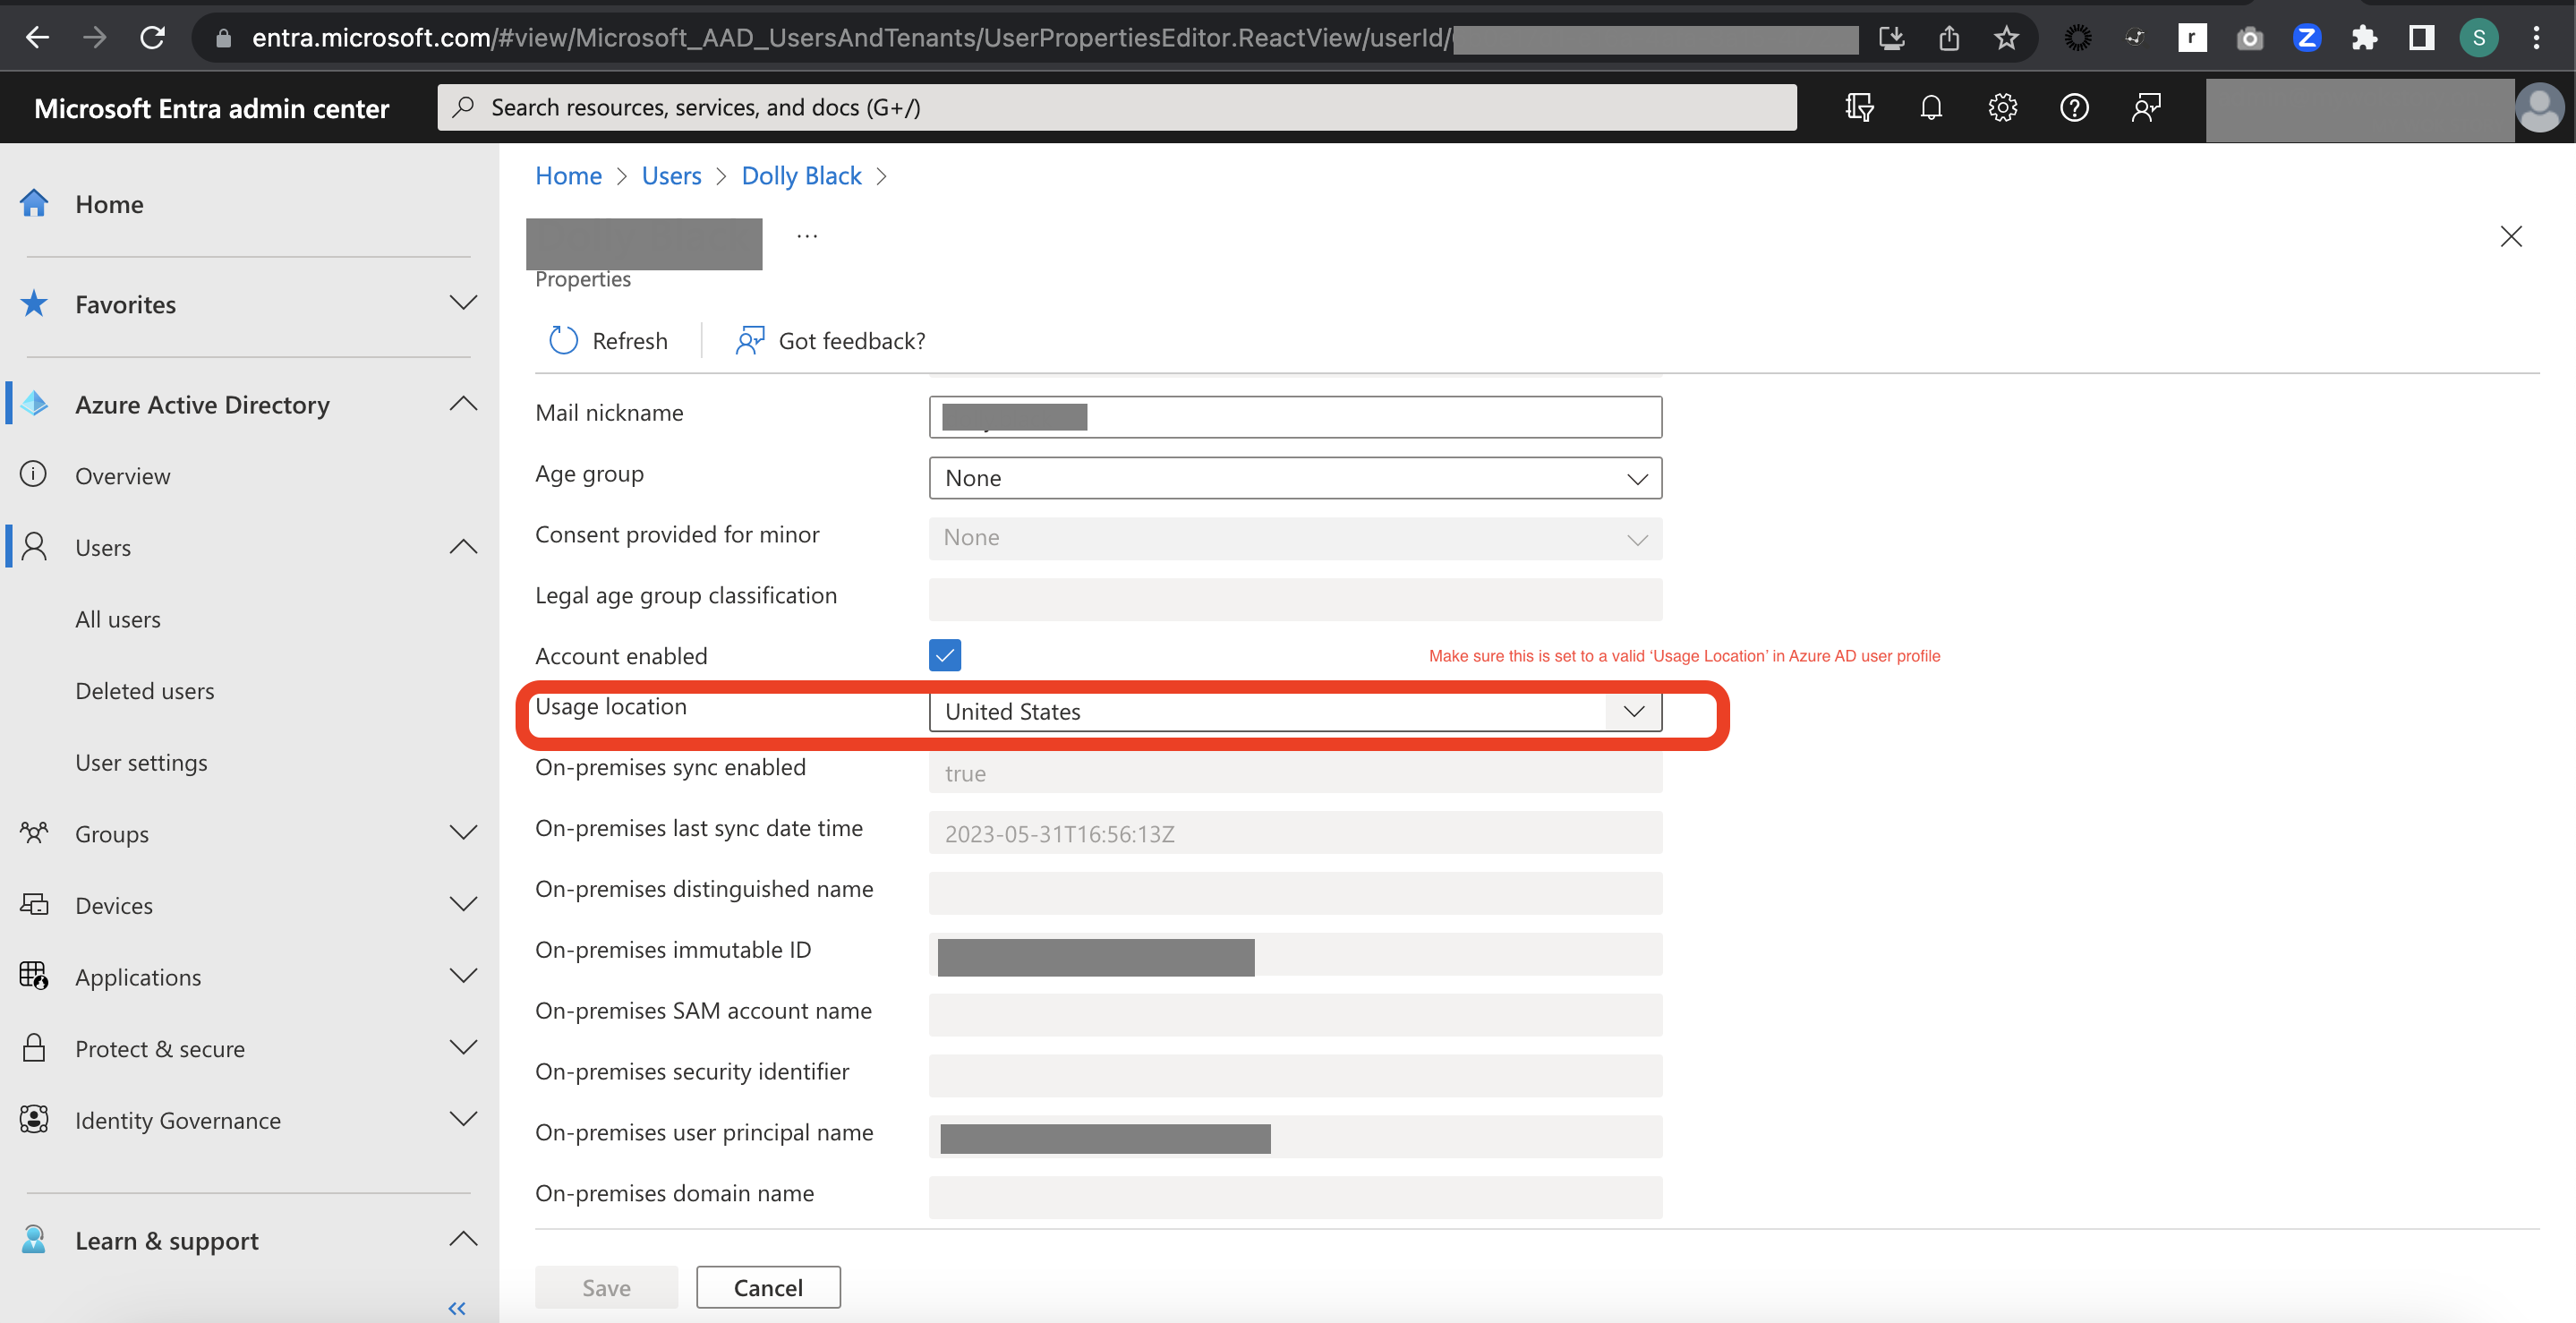Close the Properties pane with X

click(x=2510, y=236)
